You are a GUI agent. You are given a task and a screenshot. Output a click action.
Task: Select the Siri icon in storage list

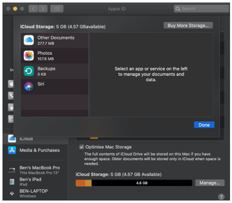coord(28,86)
